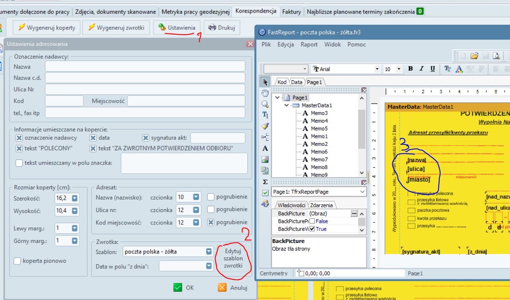Open Szablon 'poczta polska - żółta' dropdown

point(209,253)
